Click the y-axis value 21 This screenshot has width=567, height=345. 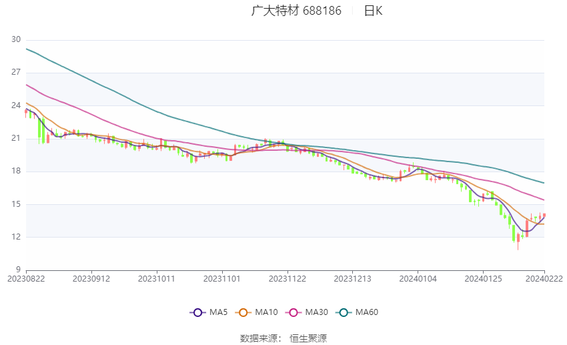16,138
